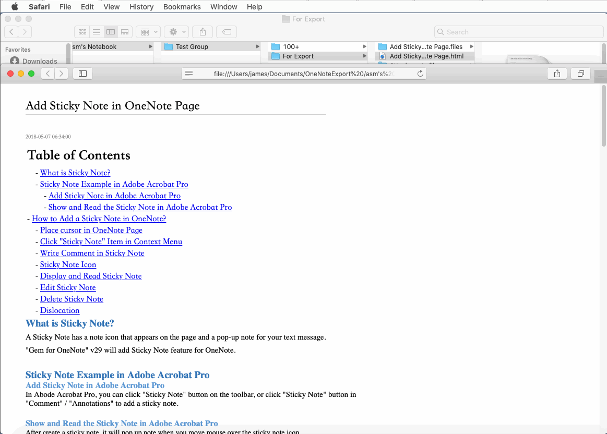Select For Export folder in Finder column

[x=318, y=56]
